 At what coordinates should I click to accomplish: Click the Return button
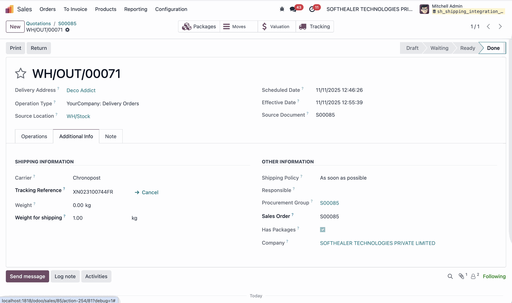pyautogui.click(x=39, y=48)
